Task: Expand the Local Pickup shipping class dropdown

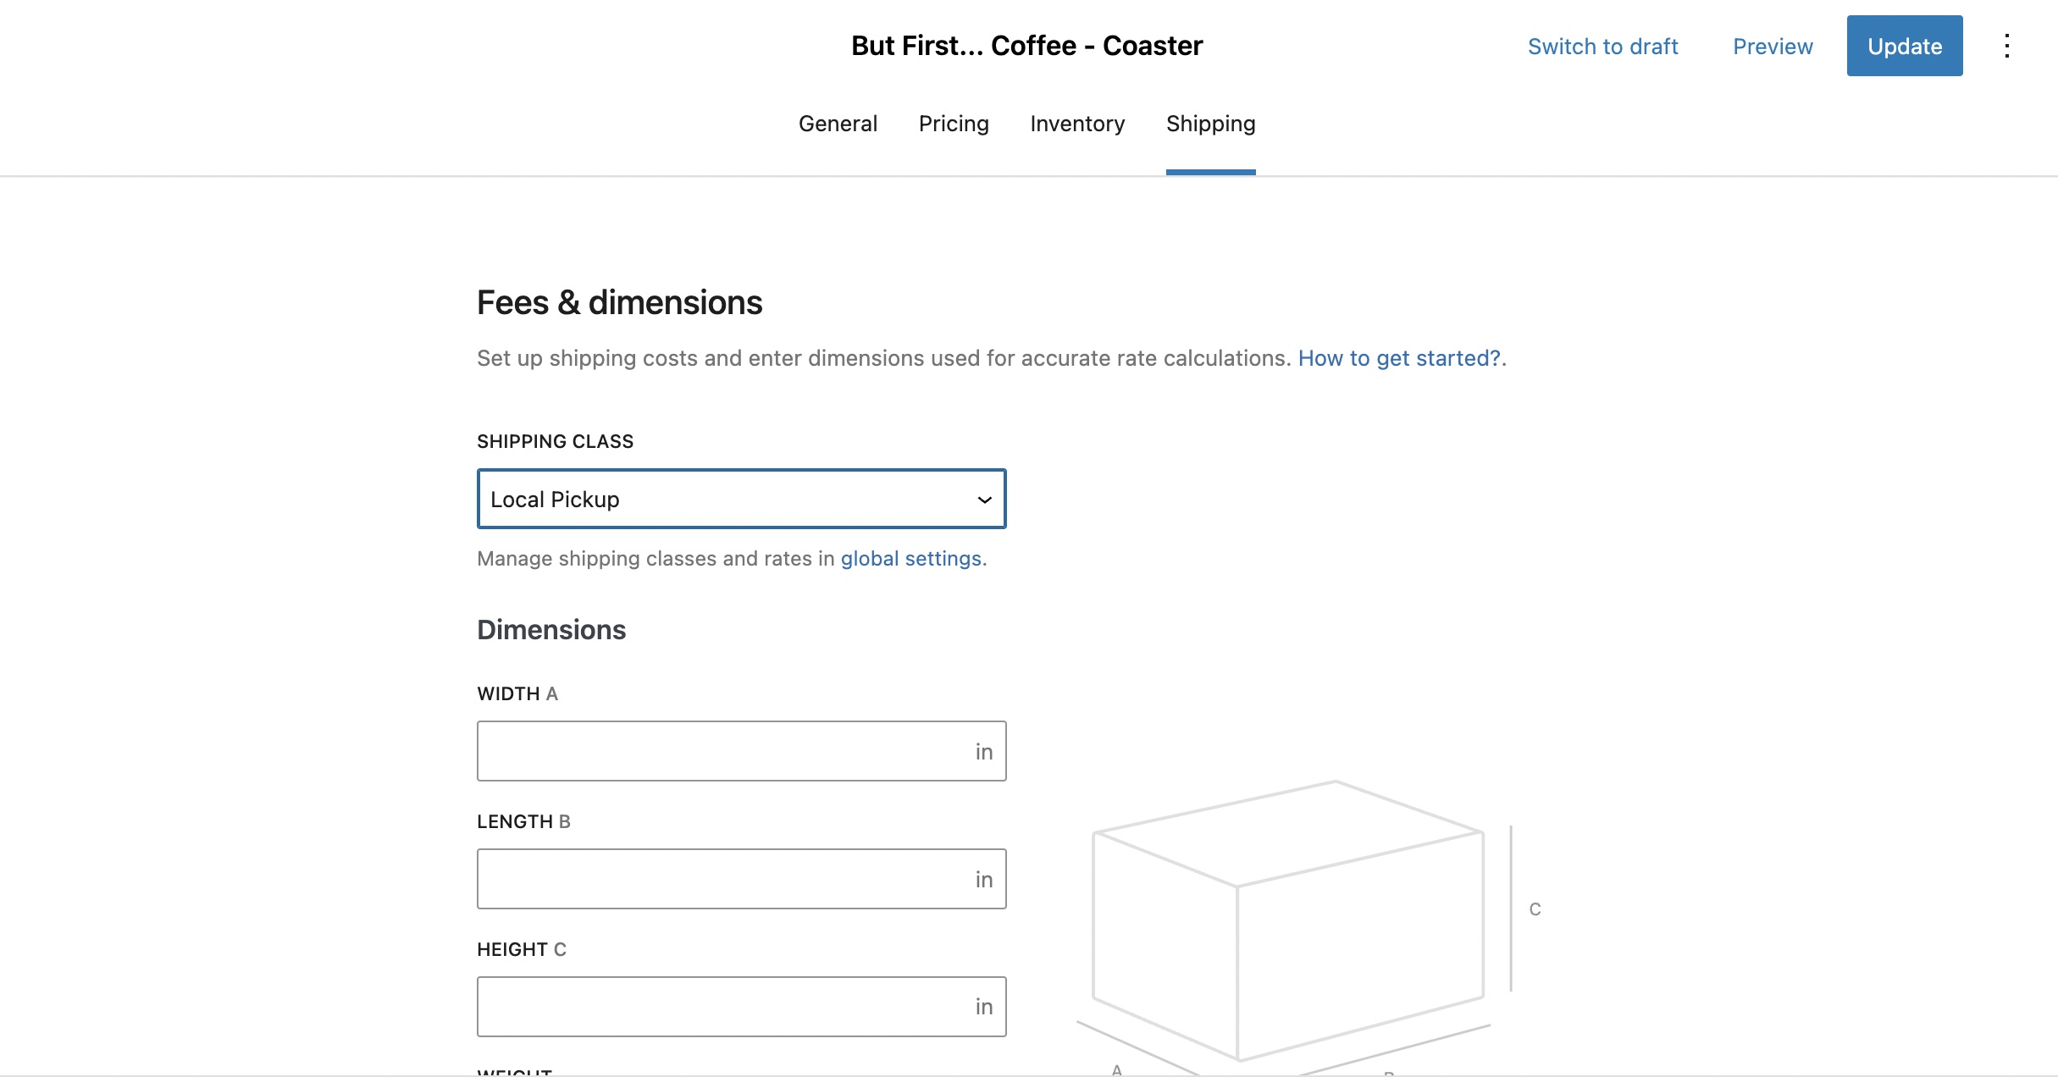Action: [741, 499]
